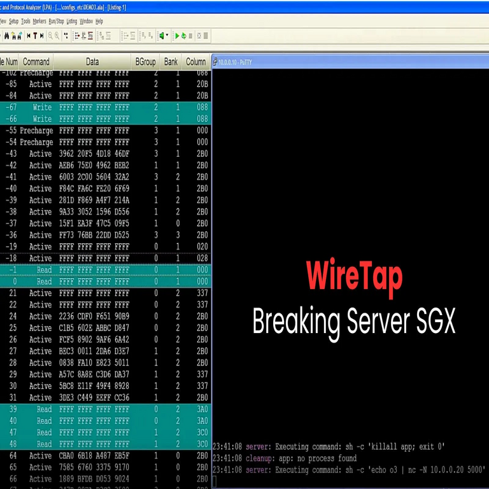Click the Run Repetitive icon with circular arrow
The width and height of the screenshot is (489, 489).
pyautogui.click(x=184, y=36)
